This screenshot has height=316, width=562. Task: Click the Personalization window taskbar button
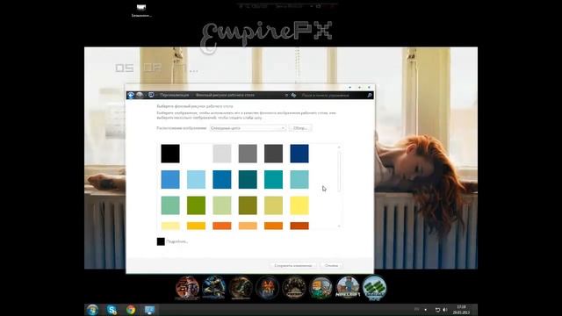coord(149,310)
